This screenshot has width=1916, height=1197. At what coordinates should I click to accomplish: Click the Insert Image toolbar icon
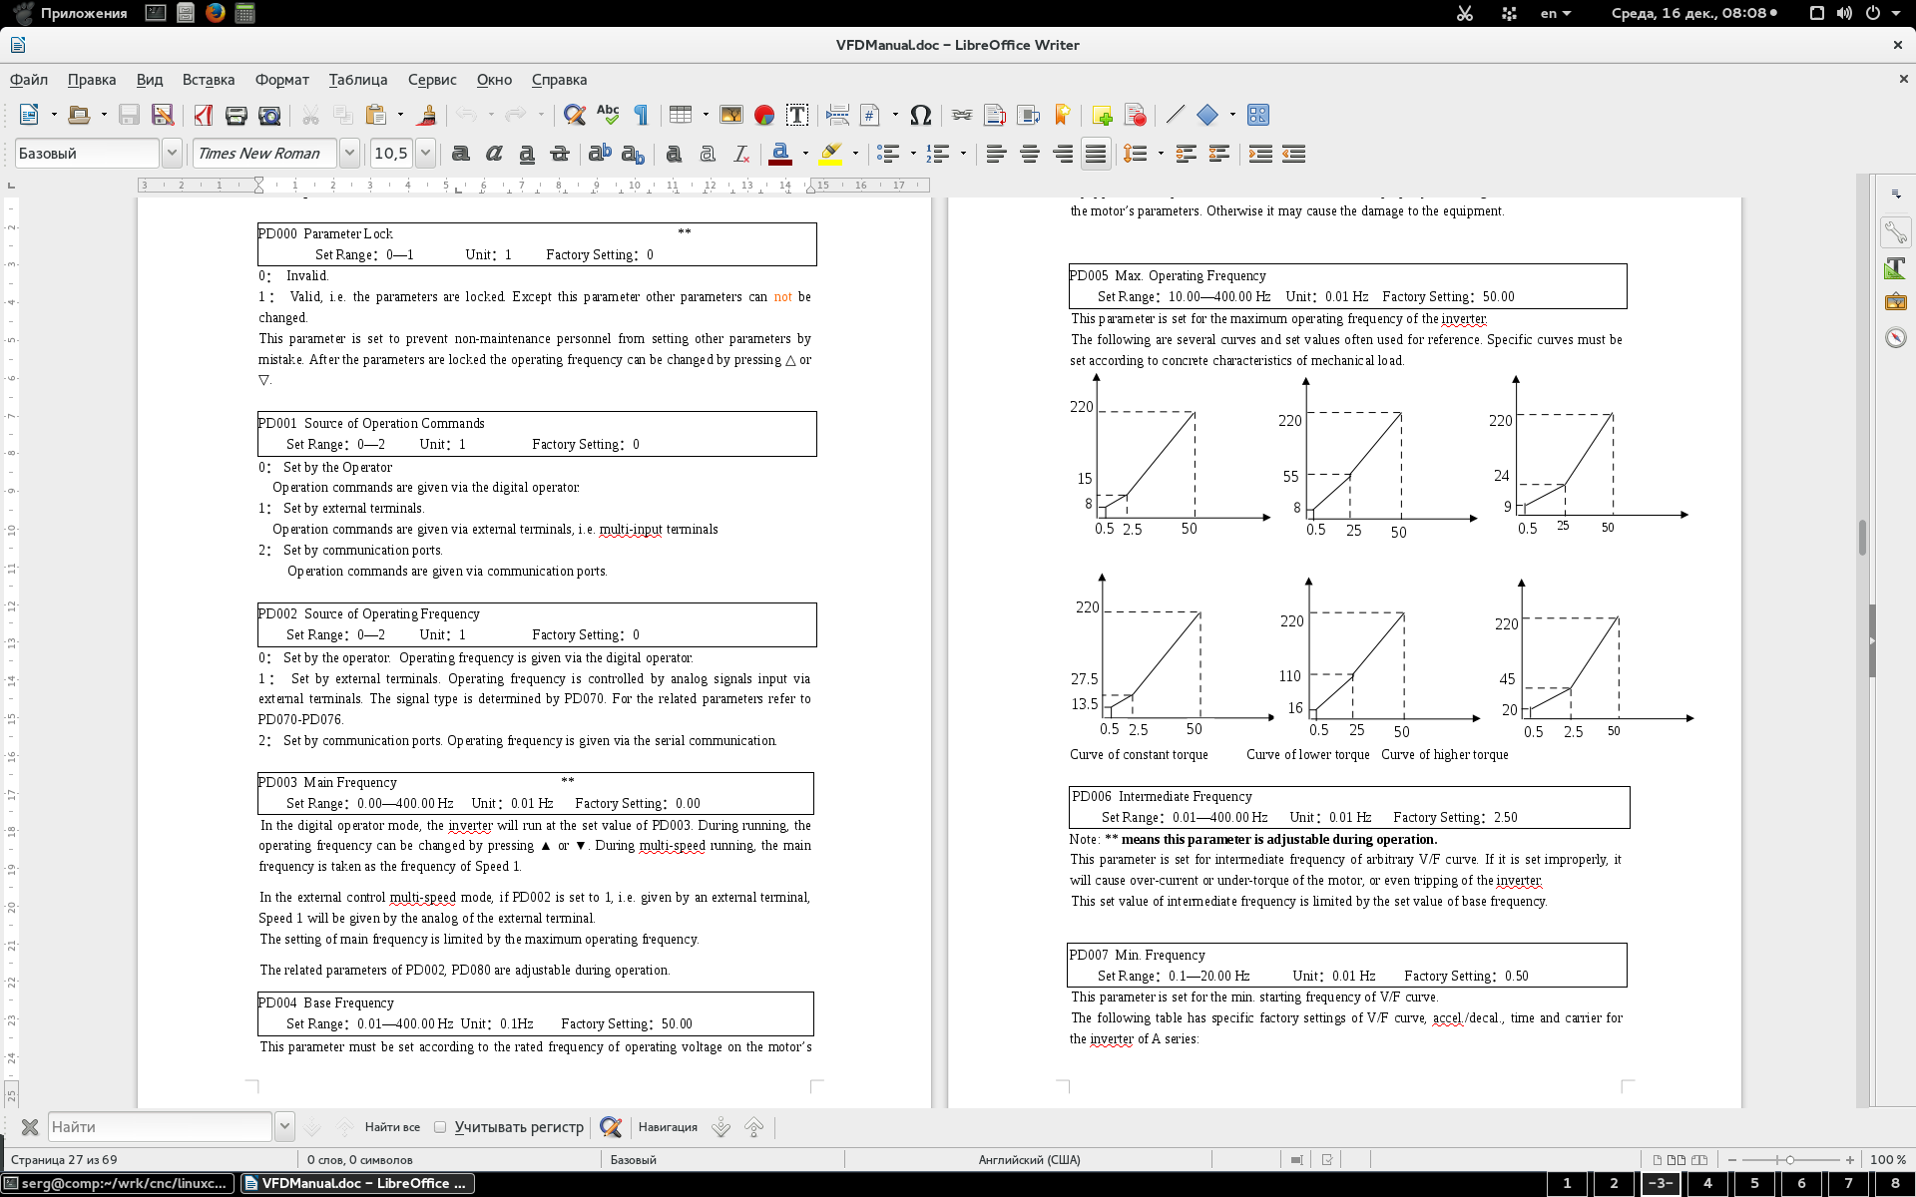[730, 116]
